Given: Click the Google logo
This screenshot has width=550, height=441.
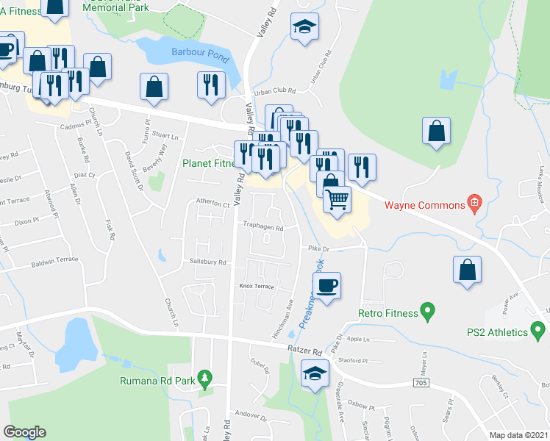Looking at the screenshot, I should tap(24, 432).
